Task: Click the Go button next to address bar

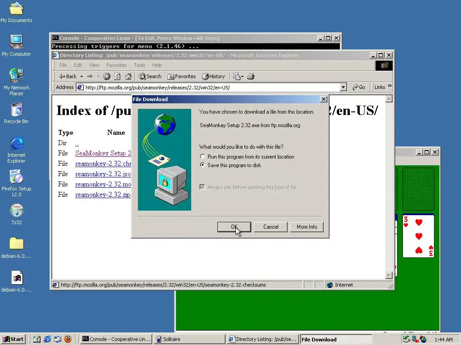Action: click(x=359, y=87)
